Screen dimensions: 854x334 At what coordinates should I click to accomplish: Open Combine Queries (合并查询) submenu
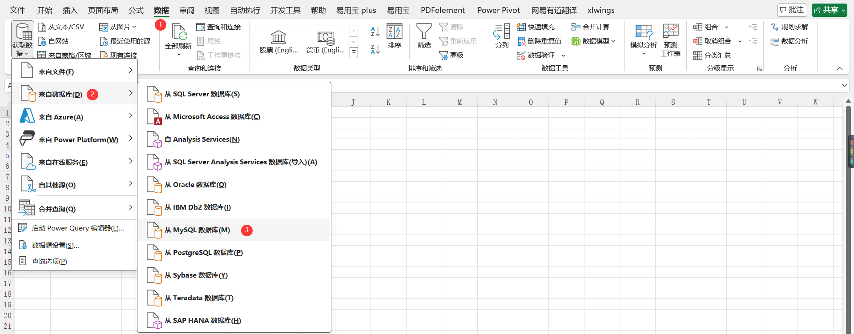click(x=75, y=208)
